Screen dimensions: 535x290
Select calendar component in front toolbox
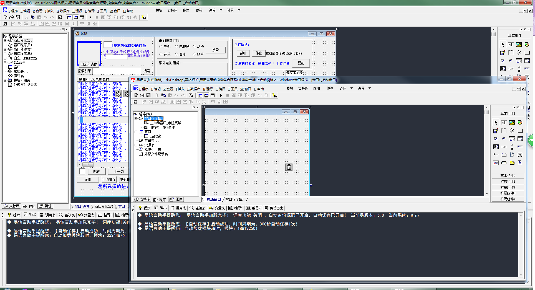[x=496, y=163]
